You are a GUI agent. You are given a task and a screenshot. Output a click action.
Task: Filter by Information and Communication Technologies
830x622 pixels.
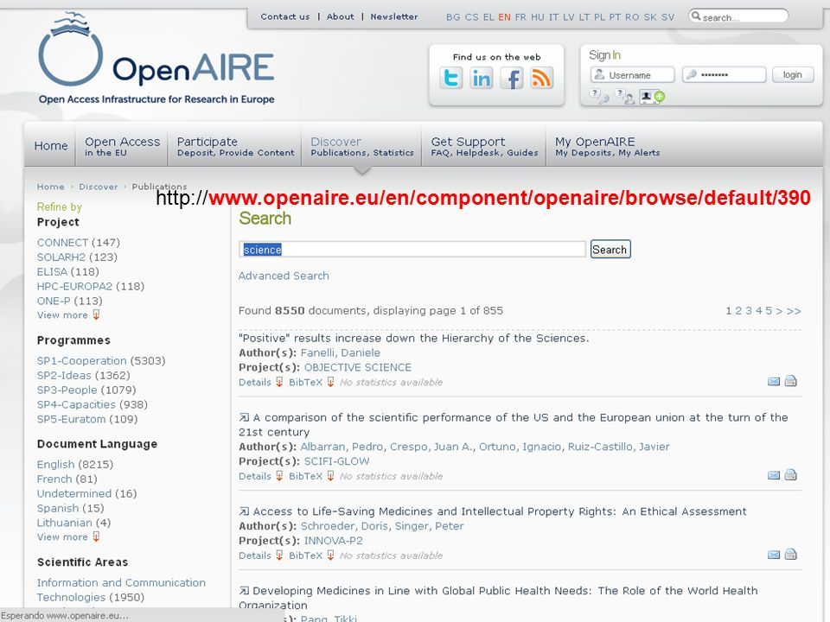[x=121, y=590]
